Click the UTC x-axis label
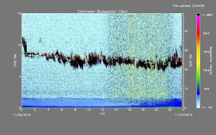Image resolution: width=216 pixels, height=135 pixels. point(103,114)
